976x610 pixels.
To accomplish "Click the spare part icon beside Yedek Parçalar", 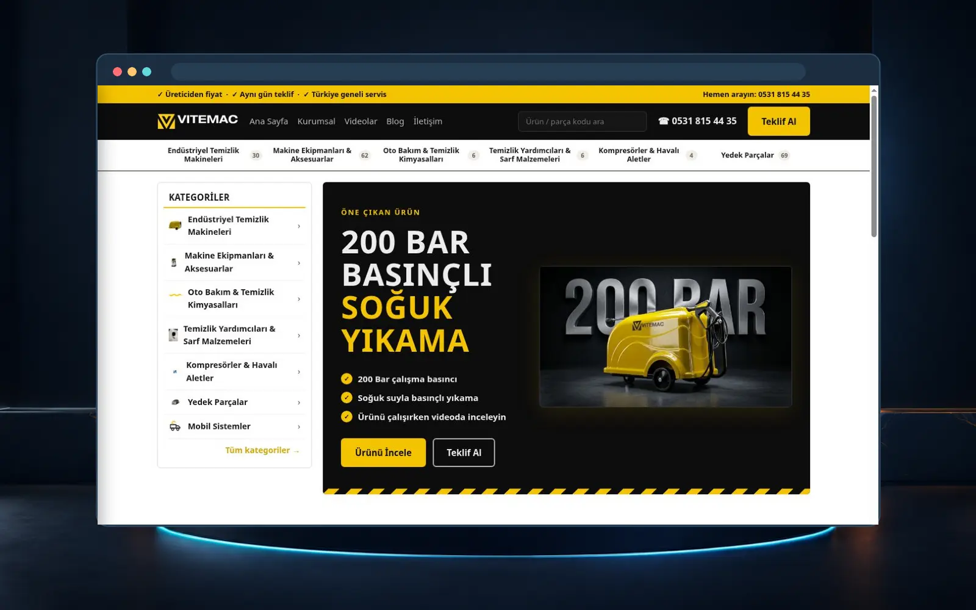I will pyautogui.click(x=176, y=402).
